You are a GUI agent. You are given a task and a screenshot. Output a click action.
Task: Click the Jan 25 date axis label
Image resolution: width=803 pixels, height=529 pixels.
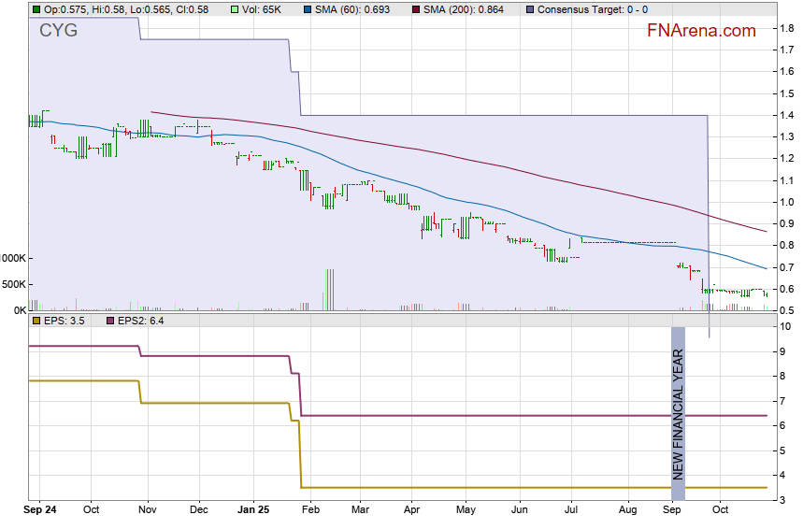[251, 511]
